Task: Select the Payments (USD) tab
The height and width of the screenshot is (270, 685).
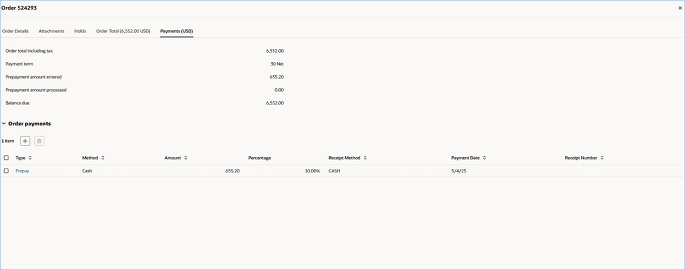Action: click(176, 31)
